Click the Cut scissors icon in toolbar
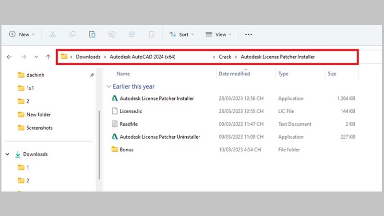Image resolution: width=384 pixels, height=216 pixels. tap(52, 35)
